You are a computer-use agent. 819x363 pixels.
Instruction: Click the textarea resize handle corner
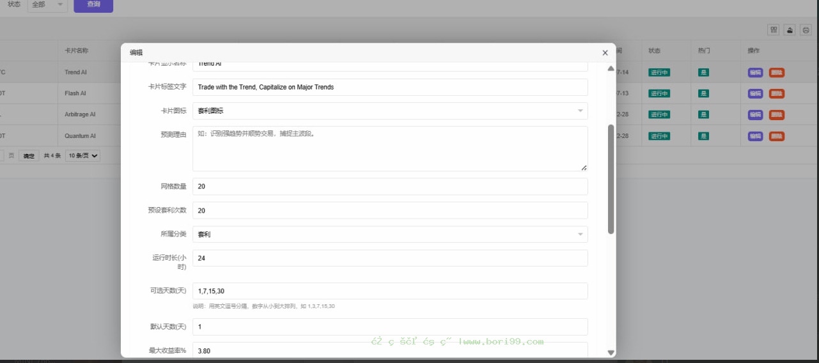click(x=584, y=167)
